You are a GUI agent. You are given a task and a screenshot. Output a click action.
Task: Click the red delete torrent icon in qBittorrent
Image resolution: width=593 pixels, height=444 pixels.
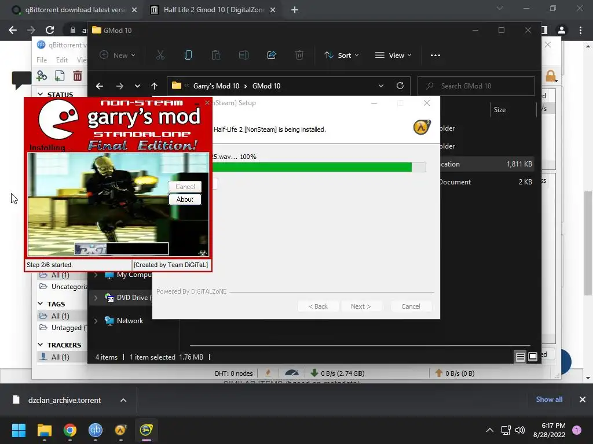point(78,76)
